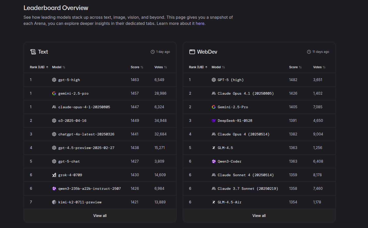Click the 1482 score for GPT-5 (high)
The width and height of the screenshot is (368, 228).
293,80
